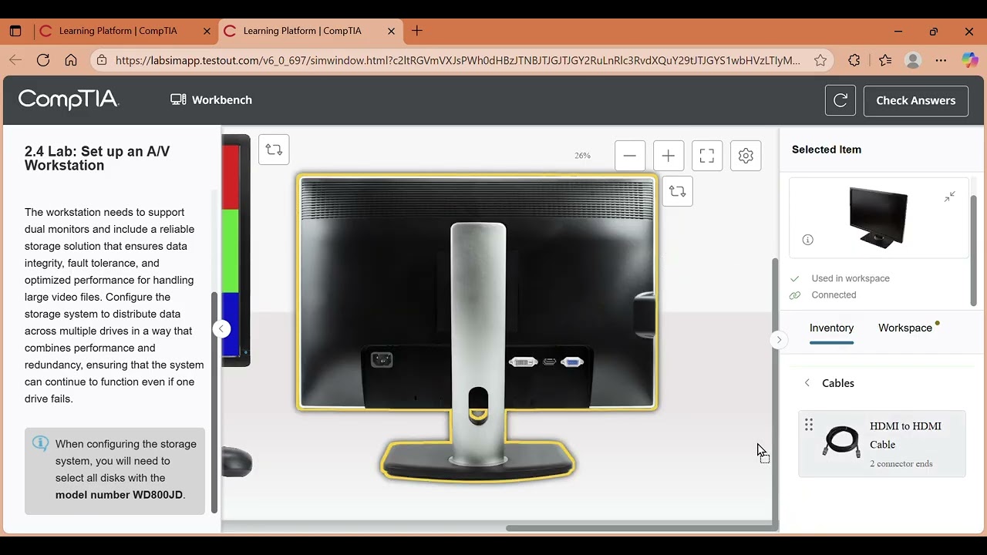Open browser profile menu
Screen dimensions: 987x555
[x=913, y=60]
